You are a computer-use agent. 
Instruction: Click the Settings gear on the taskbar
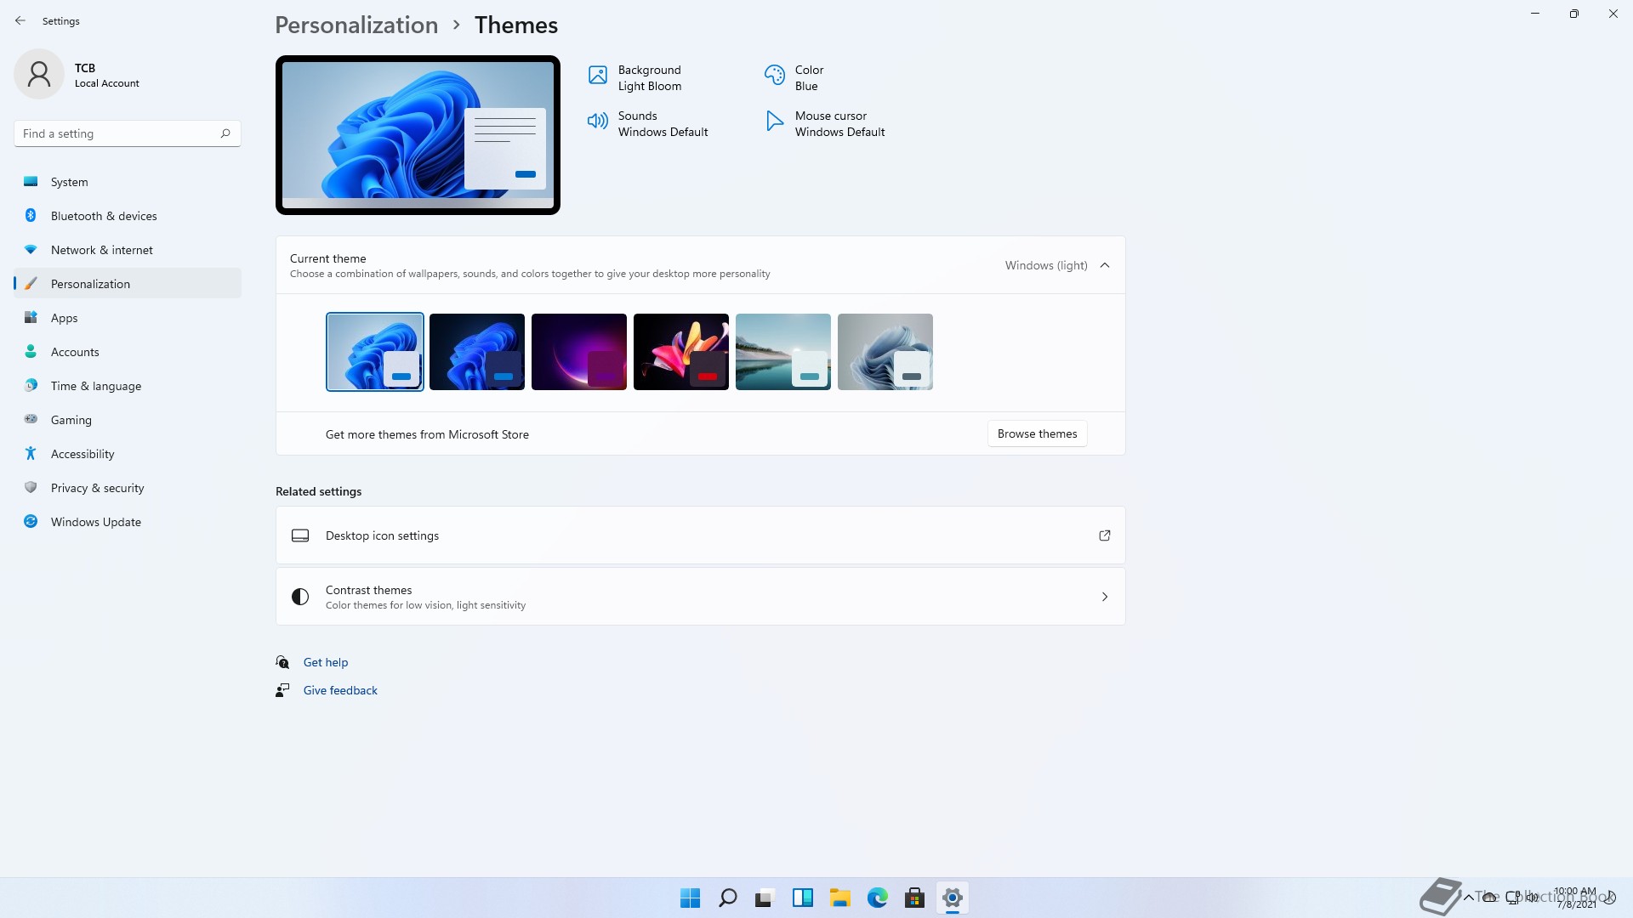coord(952,898)
